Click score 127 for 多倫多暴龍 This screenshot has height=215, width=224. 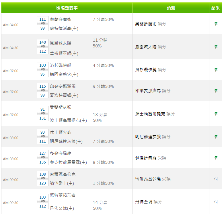(42, 153)
